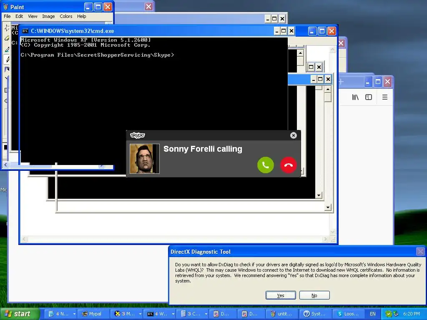Click Yes in the DirectX Diagnostic Tool dialog
Image resolution: width=427 pixels, height=320 pixels.
281,295
